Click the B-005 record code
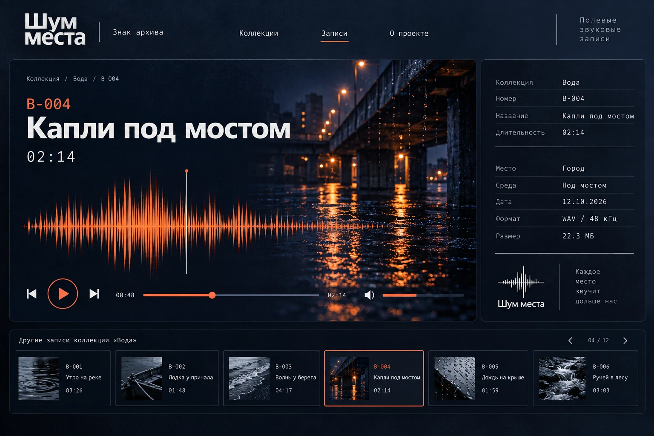The image size is (654, 436). (x=490, y=367)
